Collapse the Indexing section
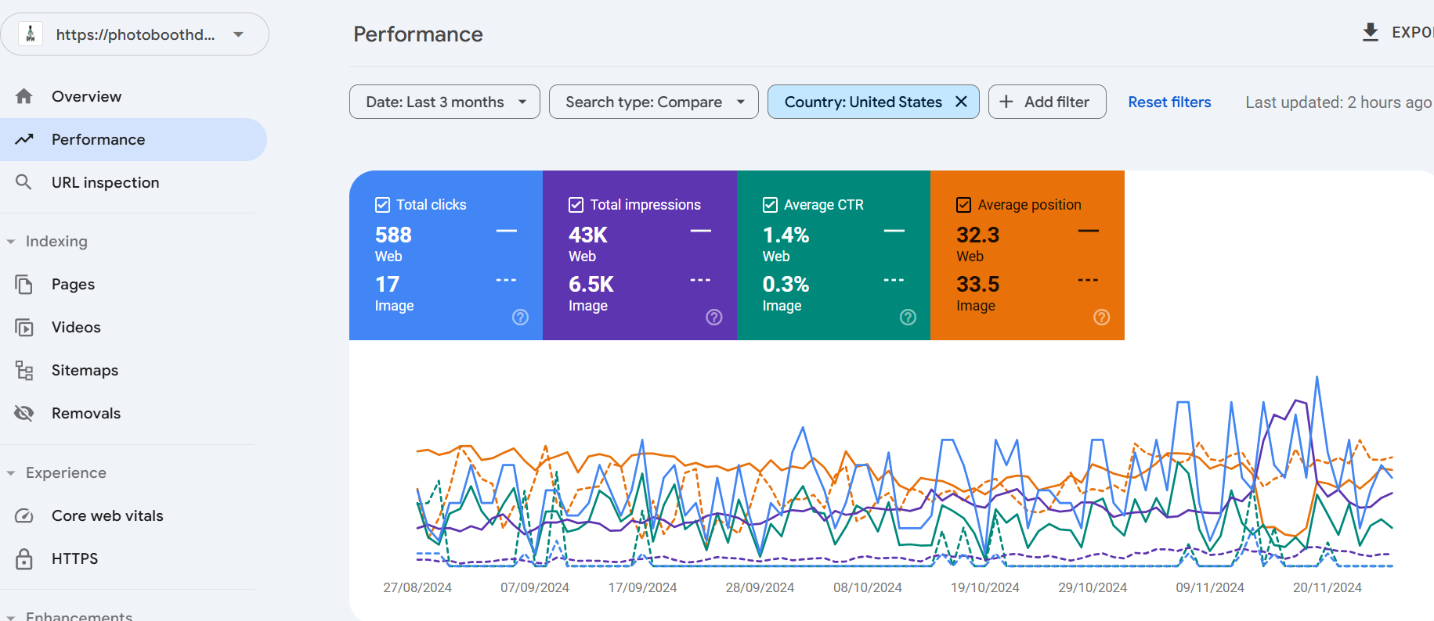 [x=11, y=242]
